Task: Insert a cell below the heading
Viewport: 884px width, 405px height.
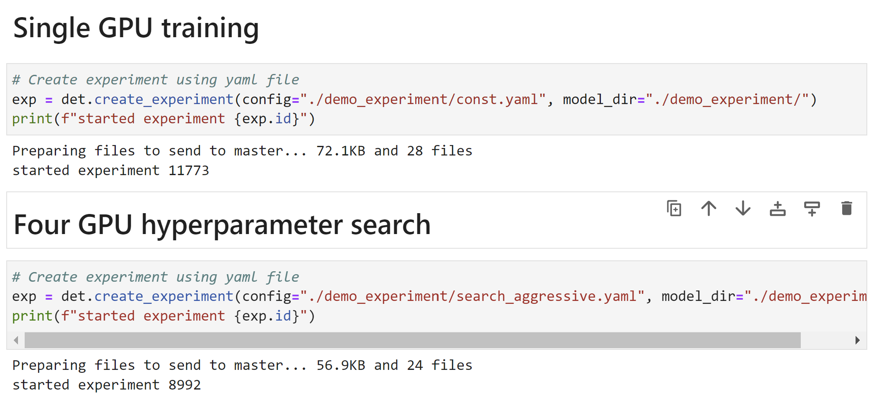Action: 812,208
